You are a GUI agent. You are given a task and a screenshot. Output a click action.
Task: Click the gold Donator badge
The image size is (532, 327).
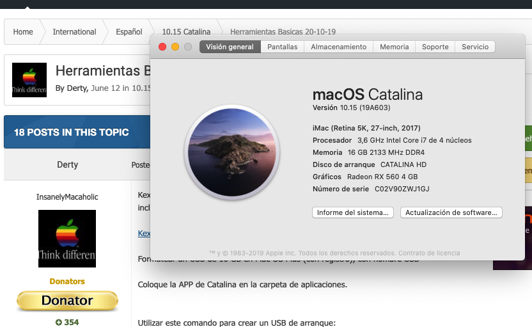67,301
